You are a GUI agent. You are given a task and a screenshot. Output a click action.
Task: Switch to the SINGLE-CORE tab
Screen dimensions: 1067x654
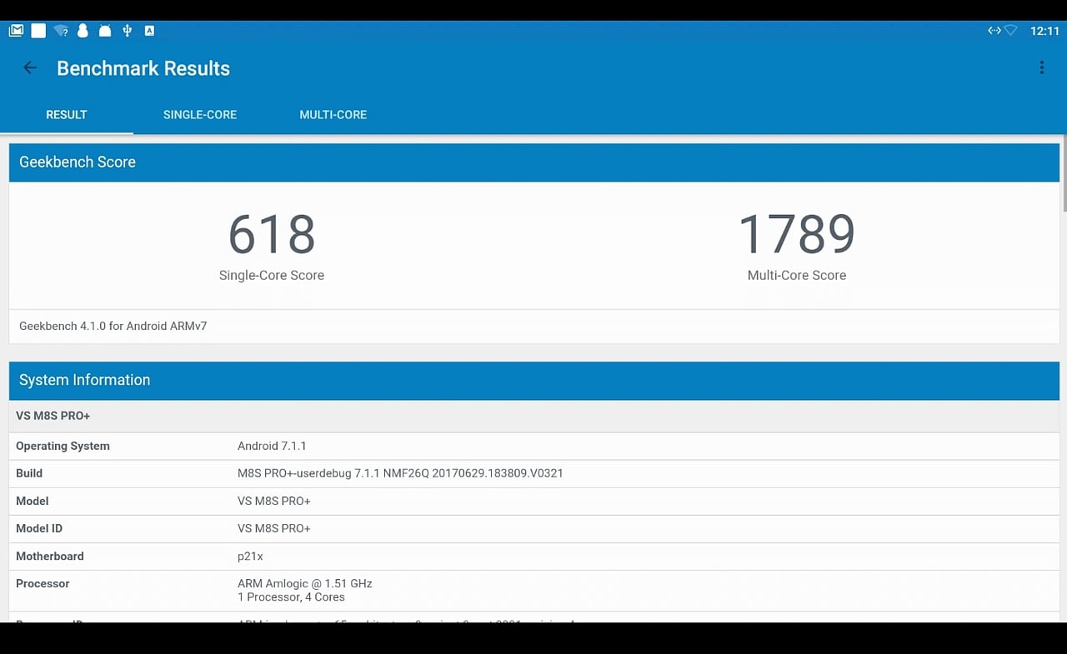(200, 115)
